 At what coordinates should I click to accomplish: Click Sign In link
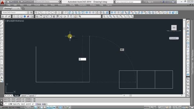coord(151,2)
